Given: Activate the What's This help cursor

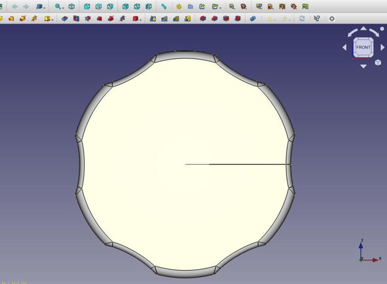Looking at the screenshot, I should pos(317,18).
